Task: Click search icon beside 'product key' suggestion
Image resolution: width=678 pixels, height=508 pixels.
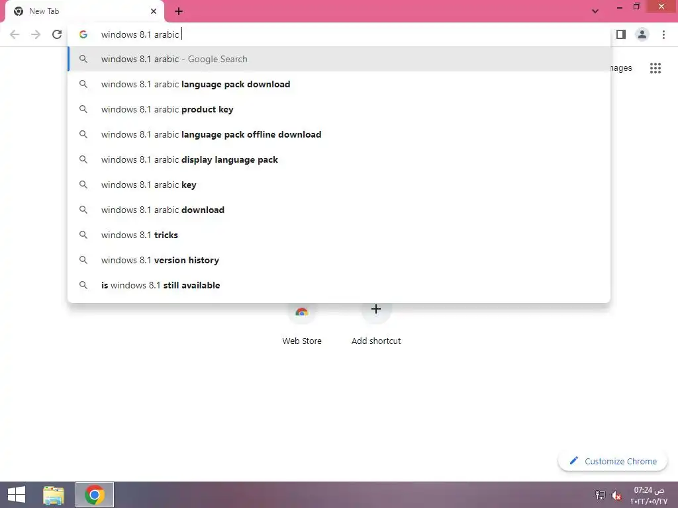Action: coord(83,109)
